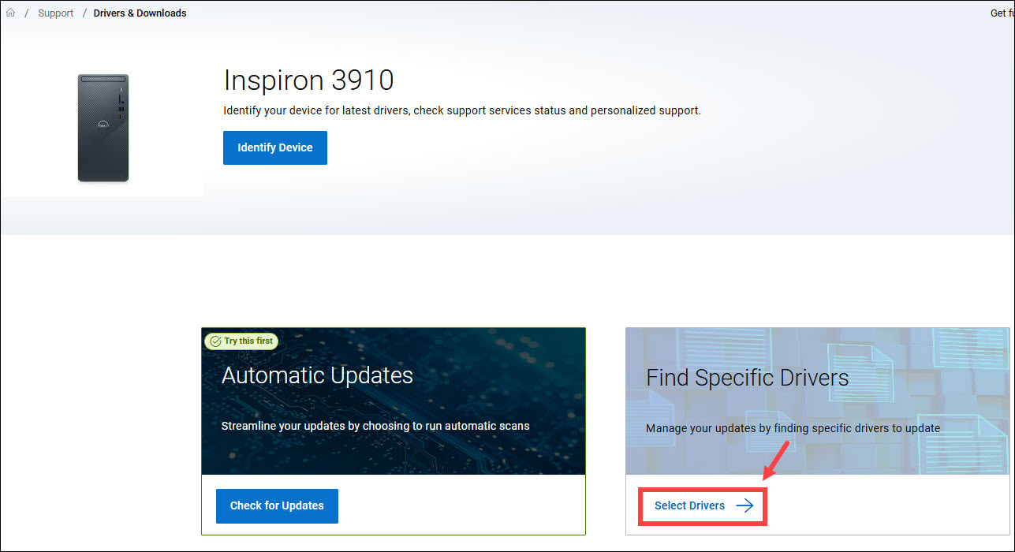Open the Select Drivers link
The image size is (1015, 552).
pyautogui.click(x=689, y=505)
